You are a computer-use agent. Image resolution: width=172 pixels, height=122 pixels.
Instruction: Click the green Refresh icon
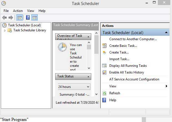point(104,93)
